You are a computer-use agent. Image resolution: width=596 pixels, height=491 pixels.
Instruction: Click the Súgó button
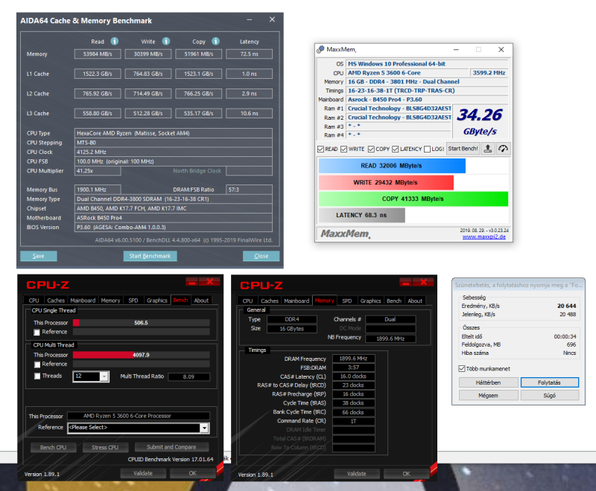tap(549, 395)
